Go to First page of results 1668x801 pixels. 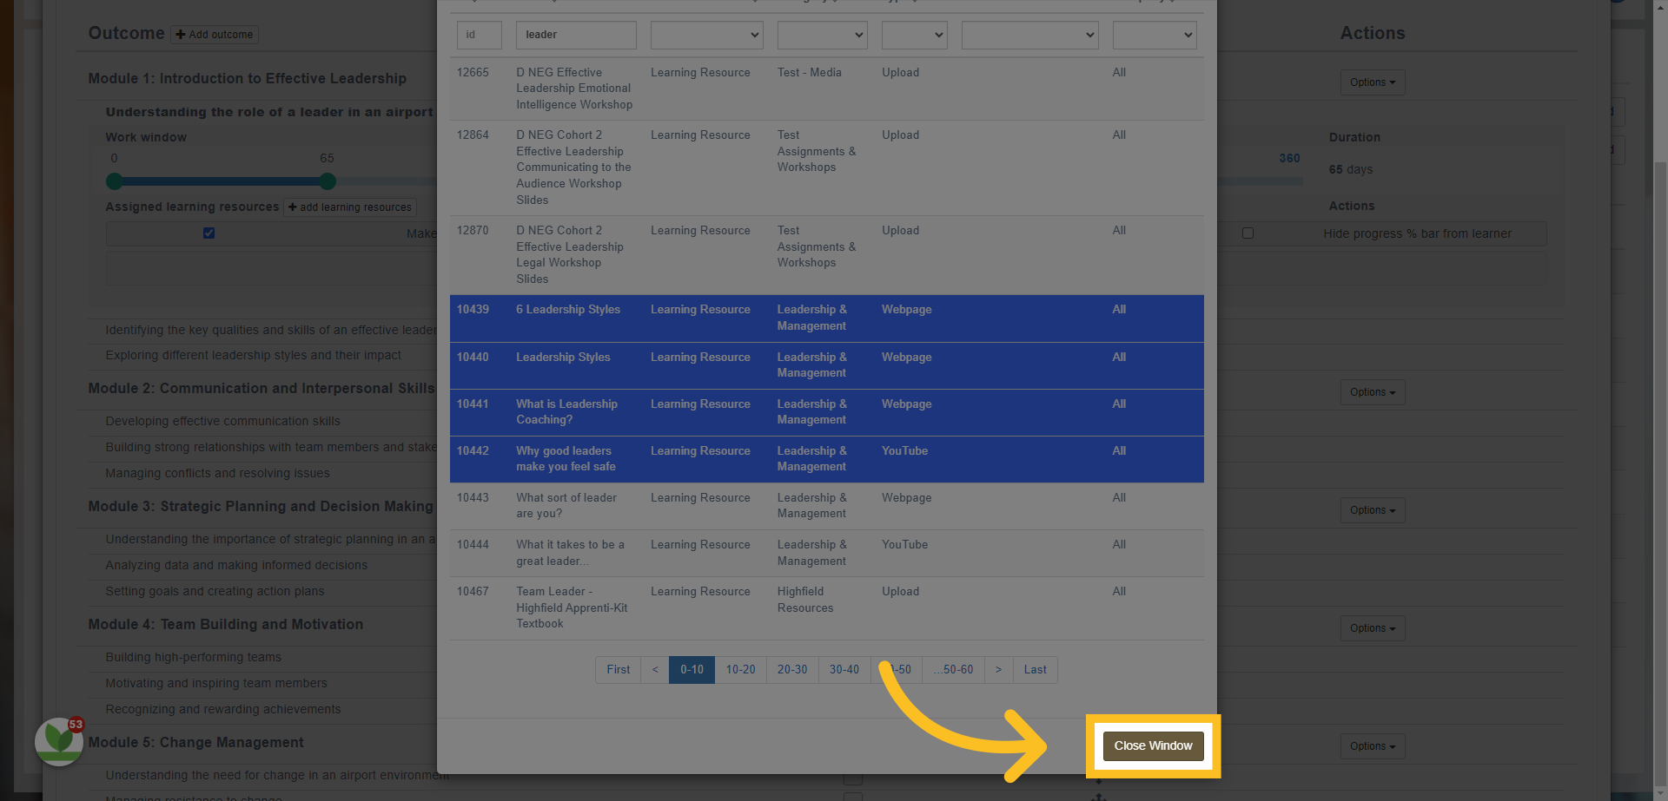pyautogui.click(x=618, y=670)
